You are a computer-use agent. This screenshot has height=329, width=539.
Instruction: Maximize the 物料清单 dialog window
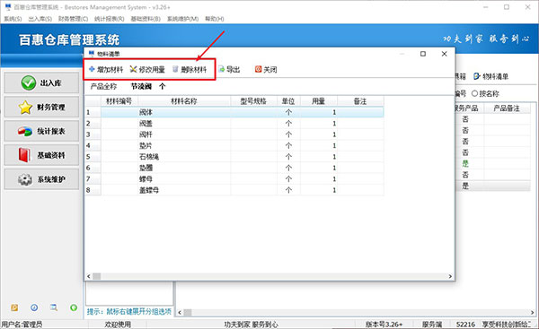click(423, 54)
